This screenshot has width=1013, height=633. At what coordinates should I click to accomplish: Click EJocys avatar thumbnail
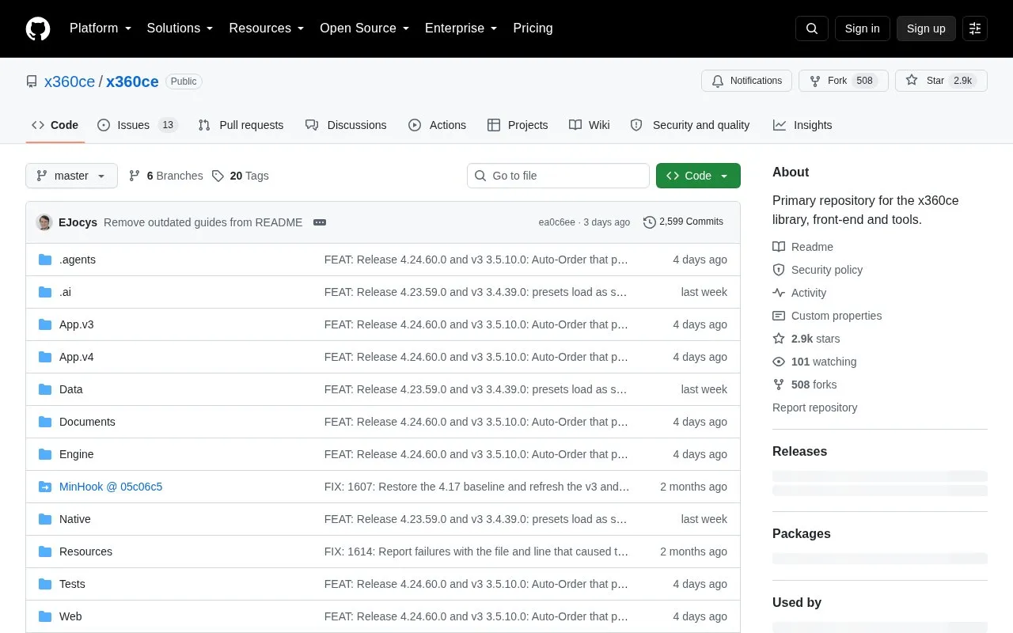point(44,222)
